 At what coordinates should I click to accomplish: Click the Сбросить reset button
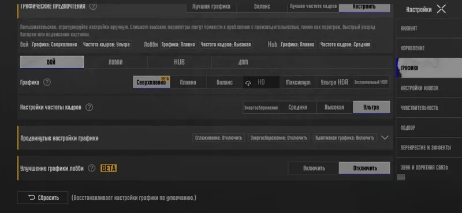[43, 197]
